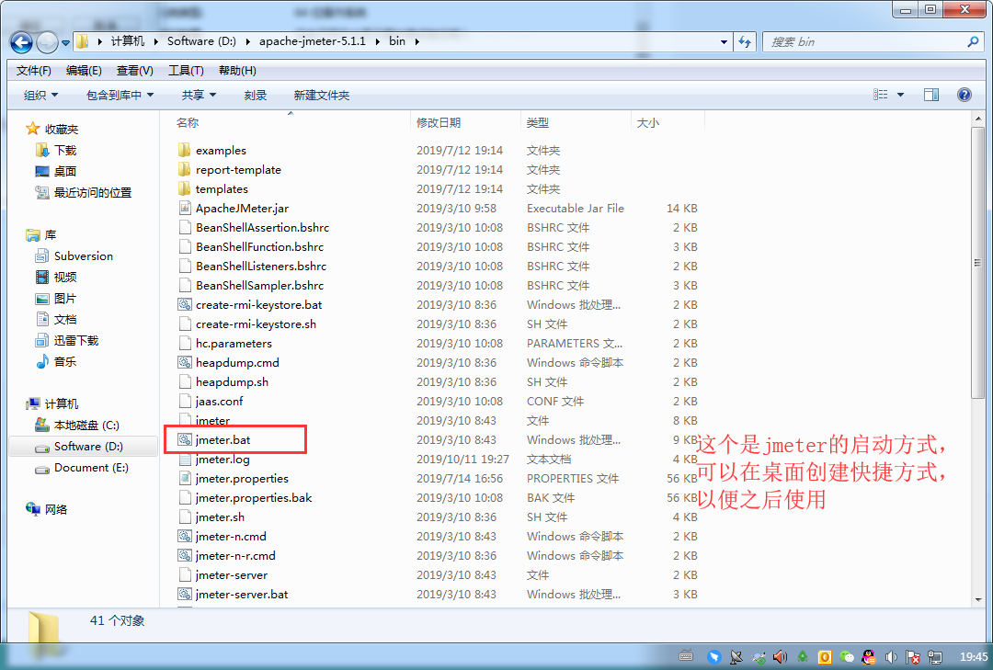
Task: Select the file jmeter.properties.bak
Action: (x=254, y=498)
